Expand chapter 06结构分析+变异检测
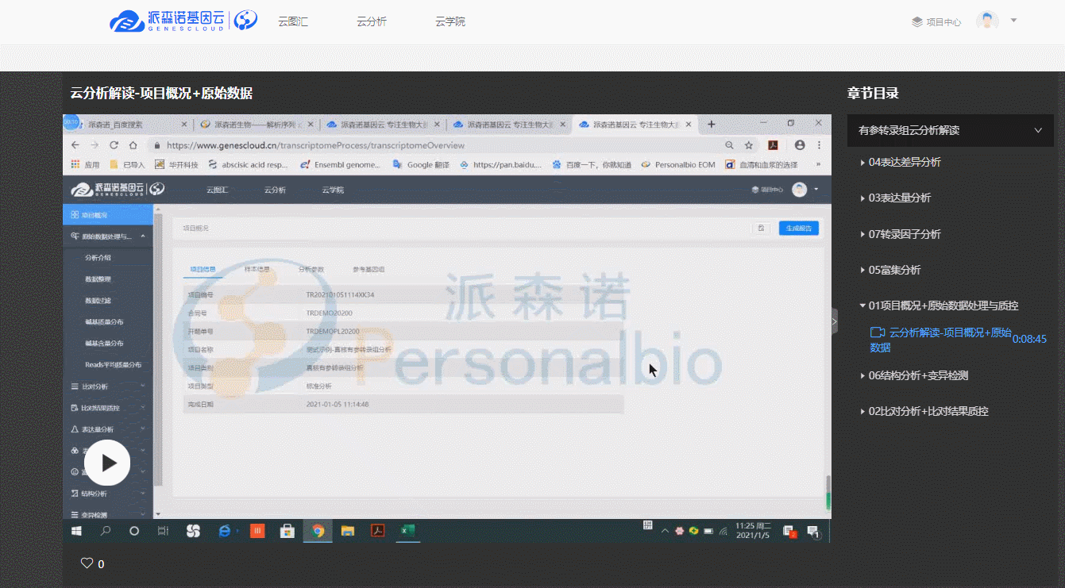This screenshot has height=588, width=1065. coord(913,375)
